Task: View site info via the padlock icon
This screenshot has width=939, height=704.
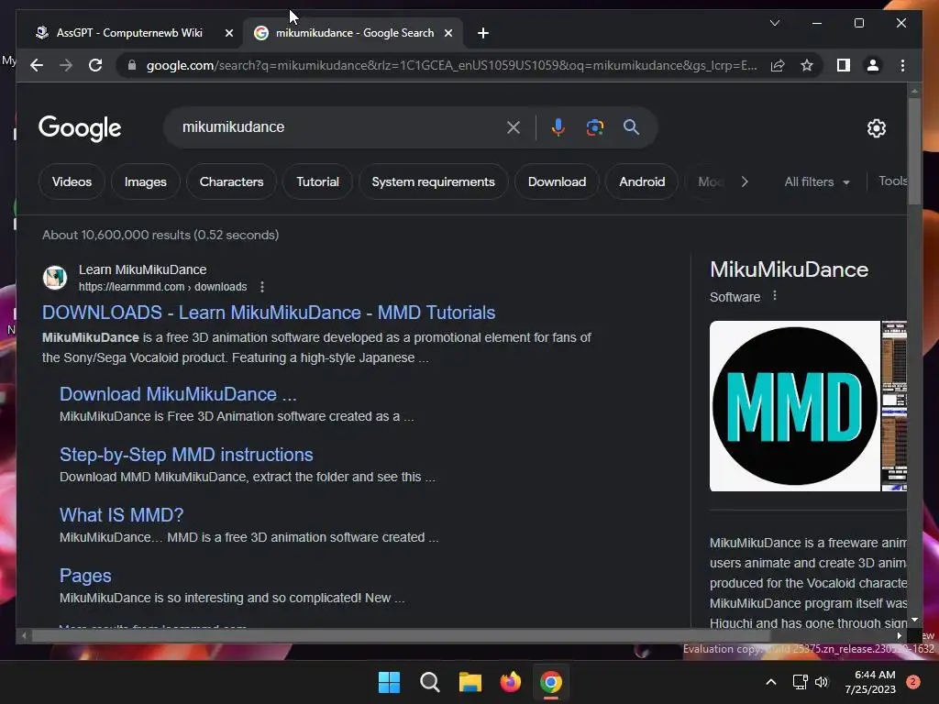Action: 132,65
